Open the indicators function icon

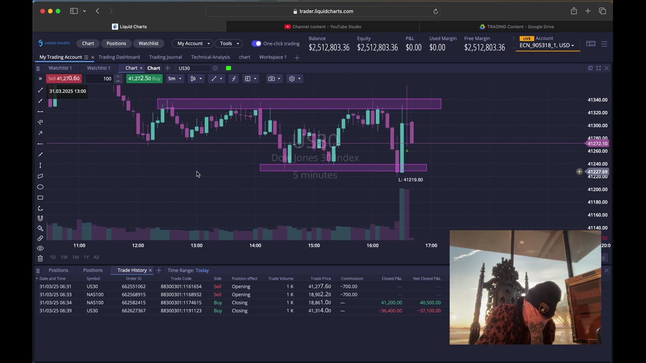233,79
